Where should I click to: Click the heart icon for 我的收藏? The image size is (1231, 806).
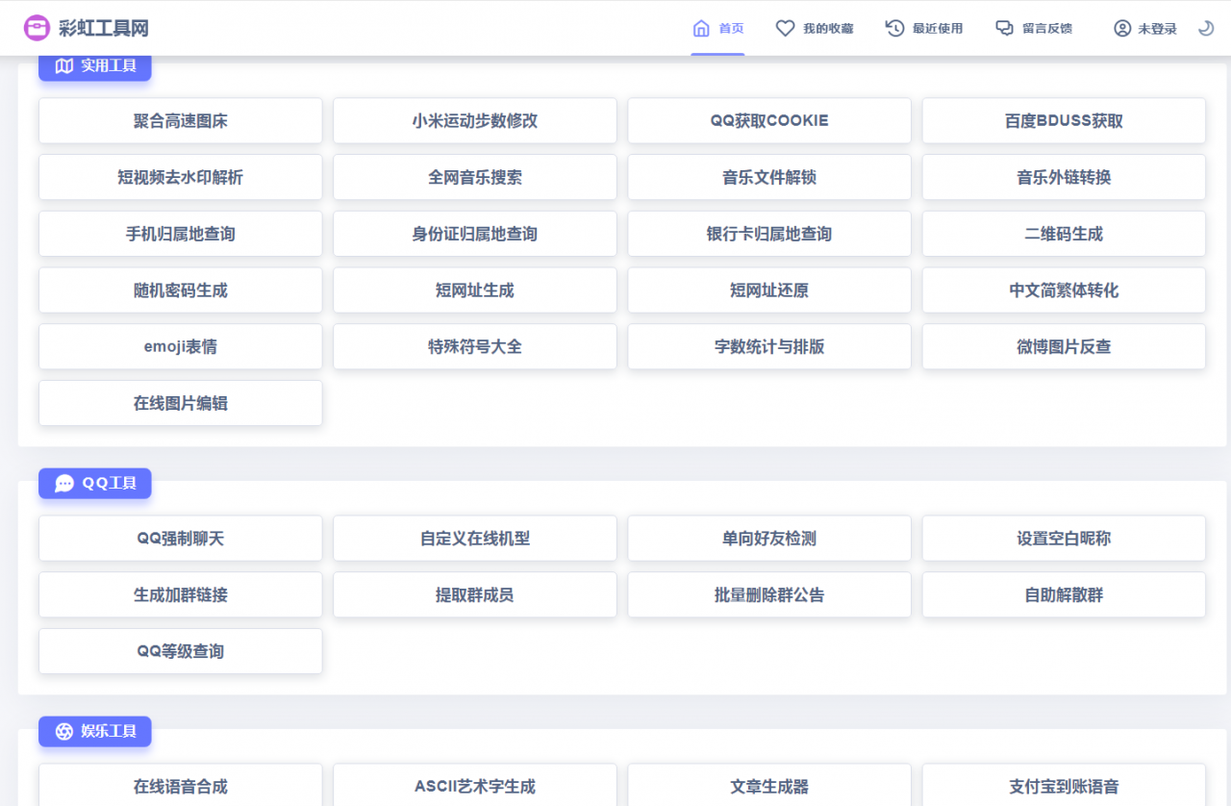coord(785,28)
